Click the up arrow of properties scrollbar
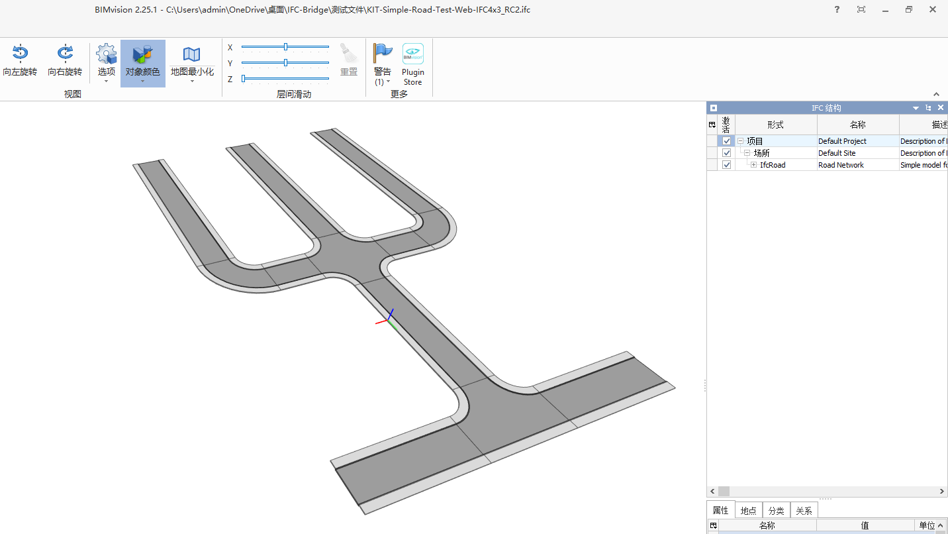The image size is (948, 534). pos(942,525)
